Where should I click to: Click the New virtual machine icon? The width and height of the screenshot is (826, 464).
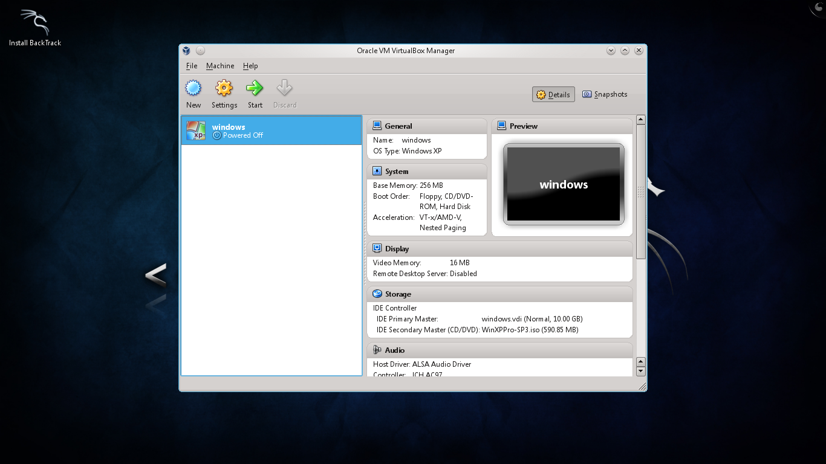click(193, 88)
